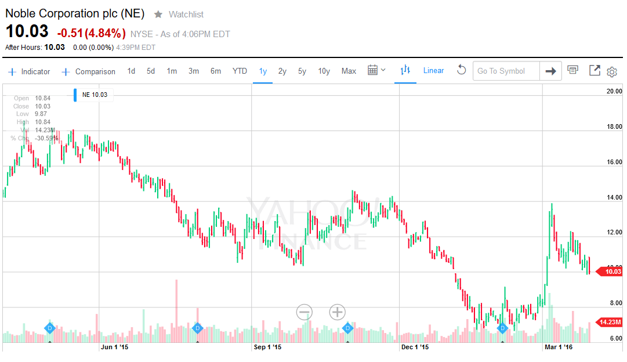Open chart in new window icon
This screenshot has height=362, width=627.
click(595, 70)
